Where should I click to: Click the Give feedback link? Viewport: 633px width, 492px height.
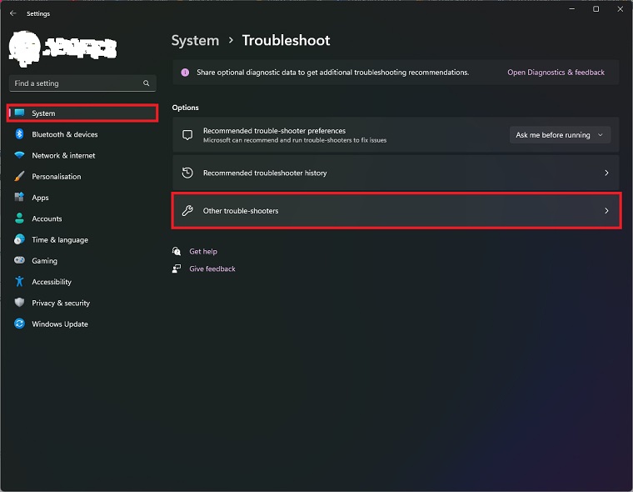coord(212,269)
